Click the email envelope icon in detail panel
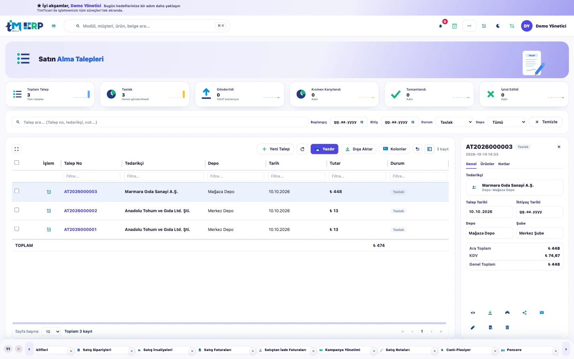This screenshot has height=359, width=574. (542, 313)
